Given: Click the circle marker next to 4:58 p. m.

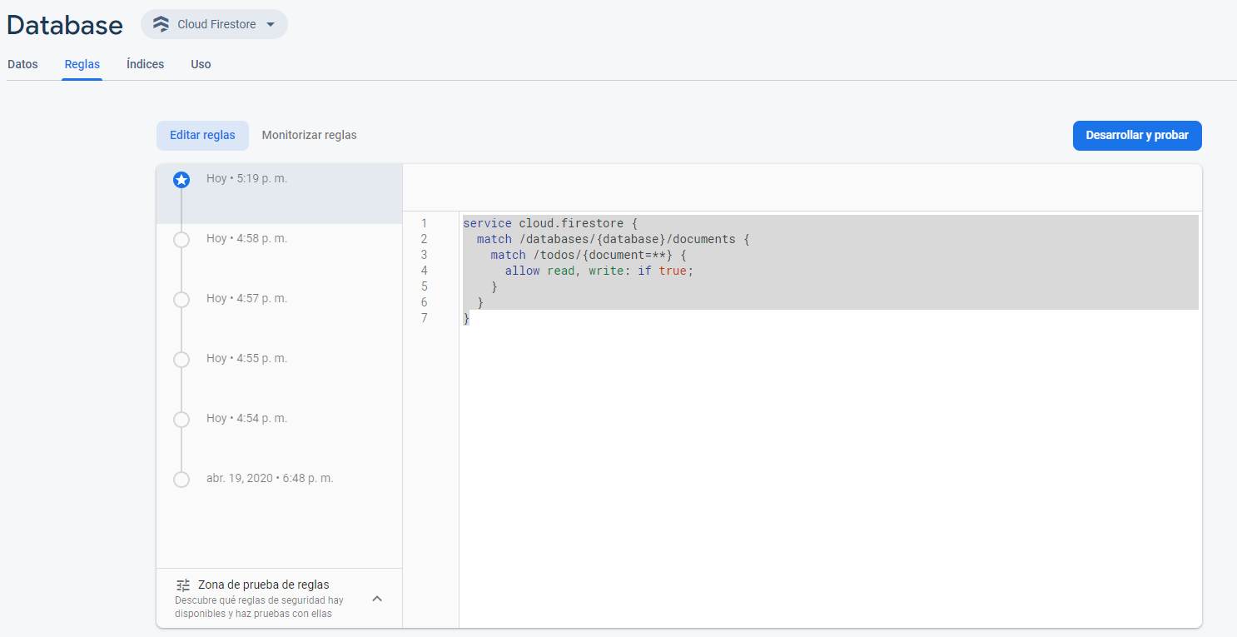Looking at the screenshot, I should coord(181,240).
